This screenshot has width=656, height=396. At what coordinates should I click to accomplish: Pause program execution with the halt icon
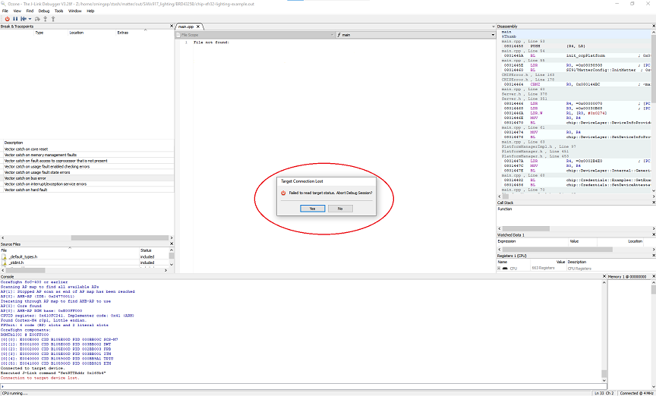click(15, 19)
